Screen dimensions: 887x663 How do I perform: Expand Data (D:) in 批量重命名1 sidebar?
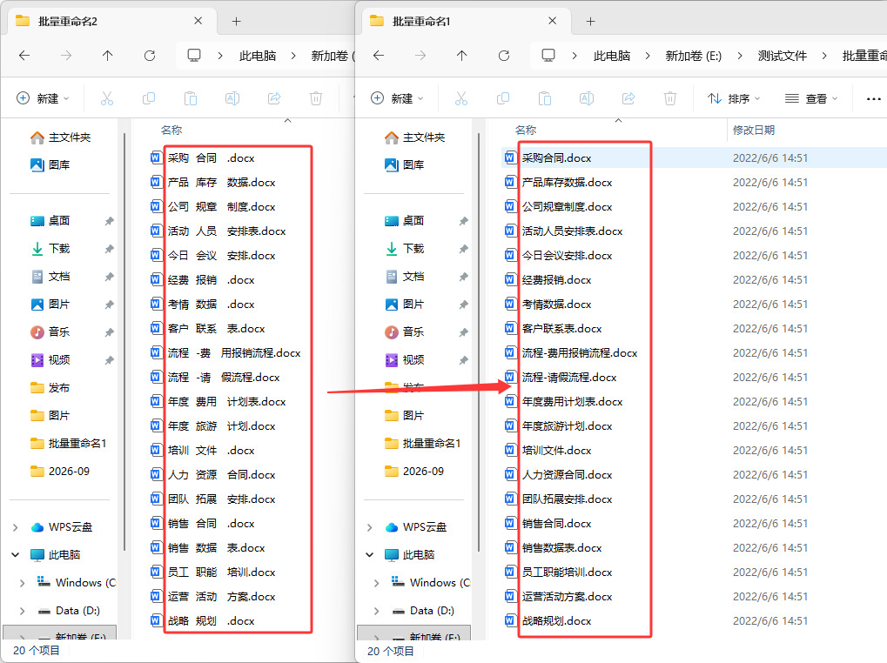[376, 611]
